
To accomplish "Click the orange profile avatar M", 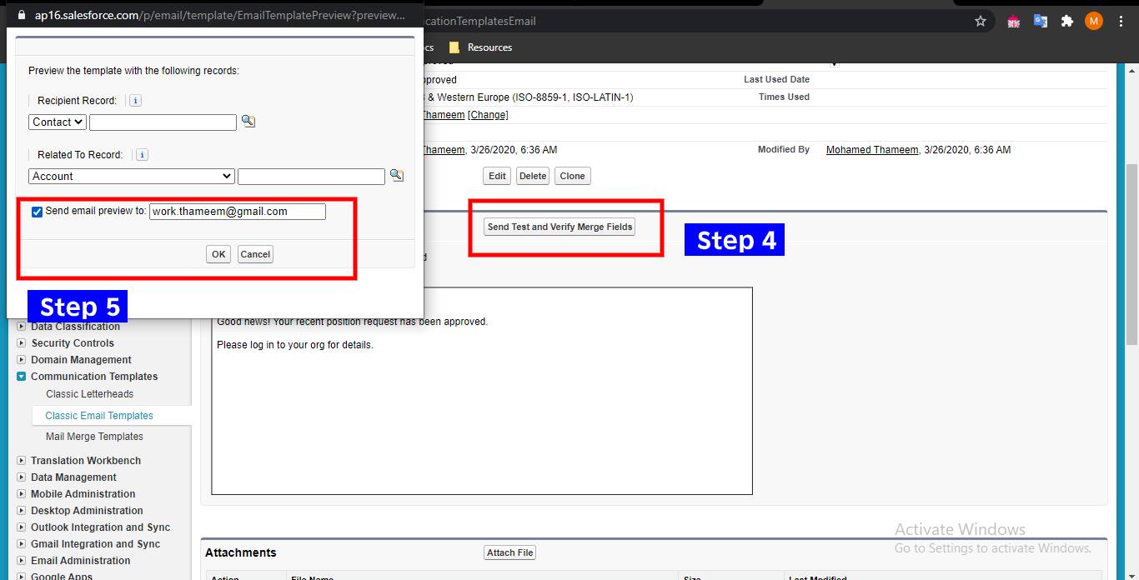I will [x=1093, y=21].
